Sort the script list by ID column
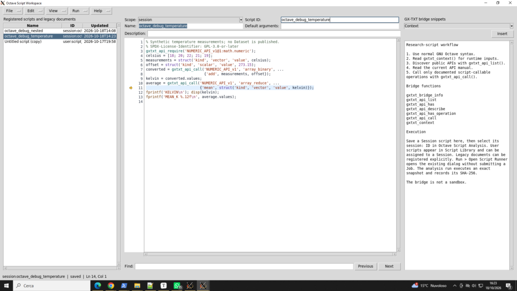Viewport: 517px width, 291px height. click(x=72, y=25)
